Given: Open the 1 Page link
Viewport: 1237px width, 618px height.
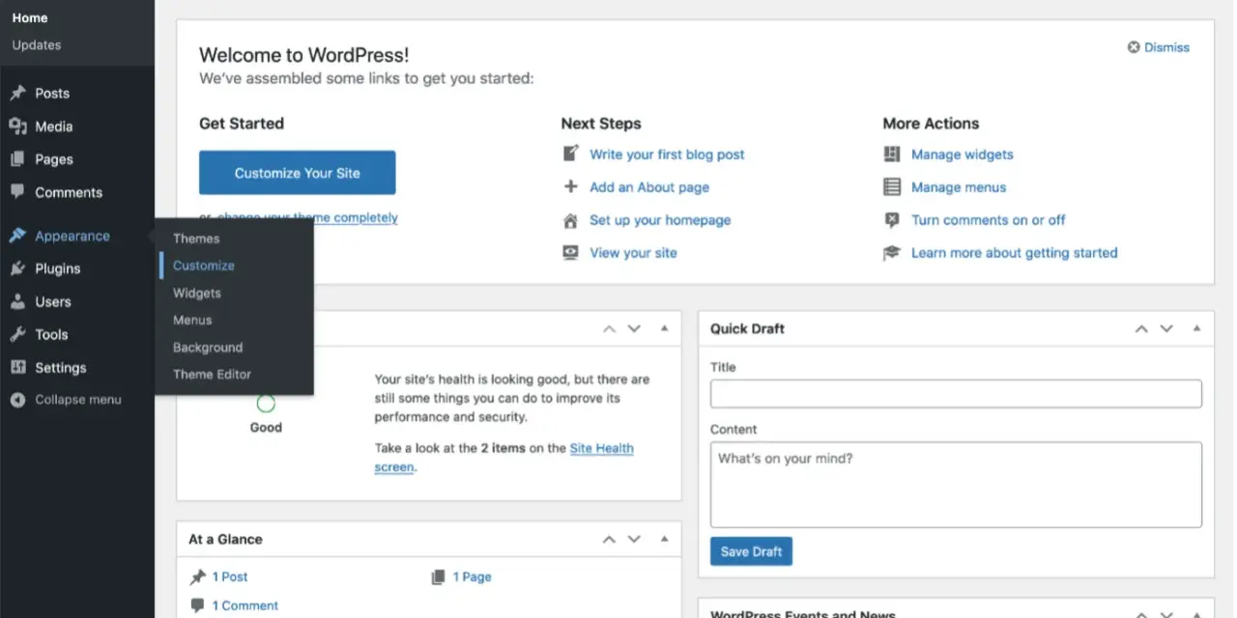Looking at the screenshot, I should (472, 576).
